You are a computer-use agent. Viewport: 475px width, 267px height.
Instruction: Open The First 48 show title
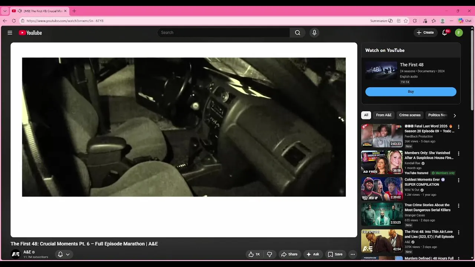pyautogui.click(x=412, y=65)
